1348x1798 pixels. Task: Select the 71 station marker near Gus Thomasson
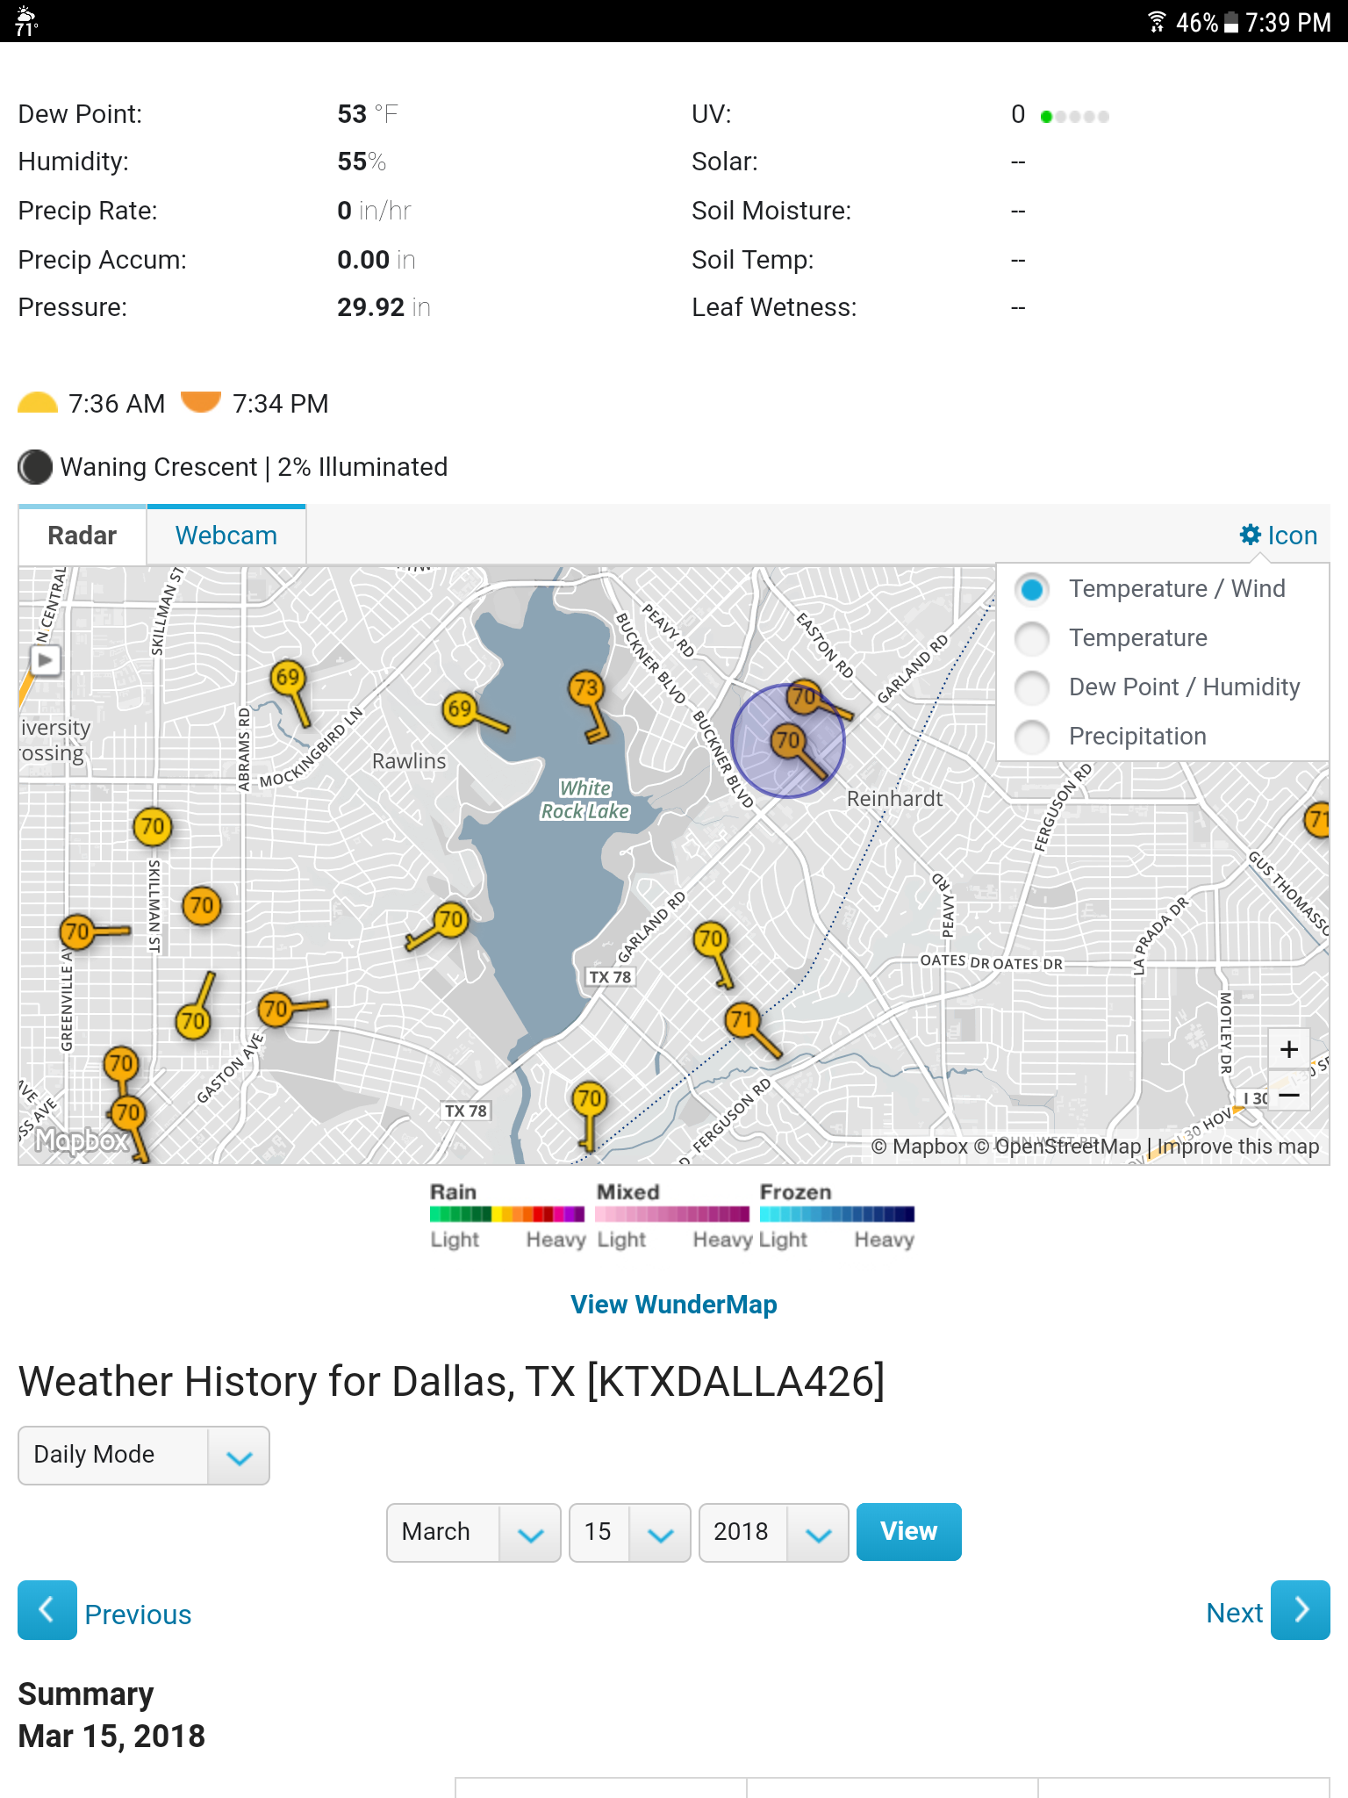(1316, 820)
